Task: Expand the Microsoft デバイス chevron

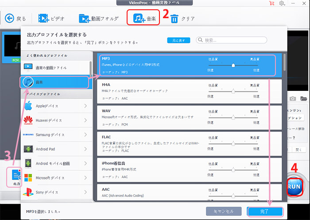Action: pyautogui.click(x=85, y=177)
